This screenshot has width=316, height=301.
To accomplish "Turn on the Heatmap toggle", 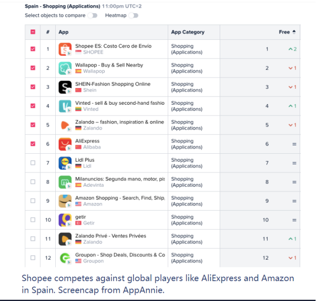I will click(x=134, y=15).
